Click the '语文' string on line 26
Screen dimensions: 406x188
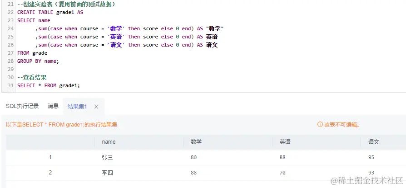(116, 45)
